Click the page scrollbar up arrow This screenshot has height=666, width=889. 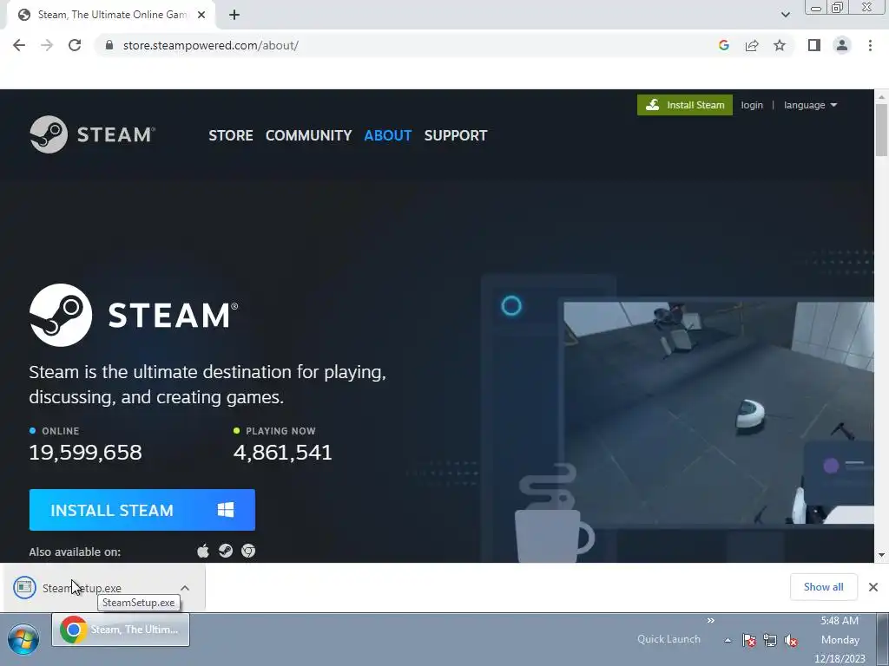pos(882,97)
